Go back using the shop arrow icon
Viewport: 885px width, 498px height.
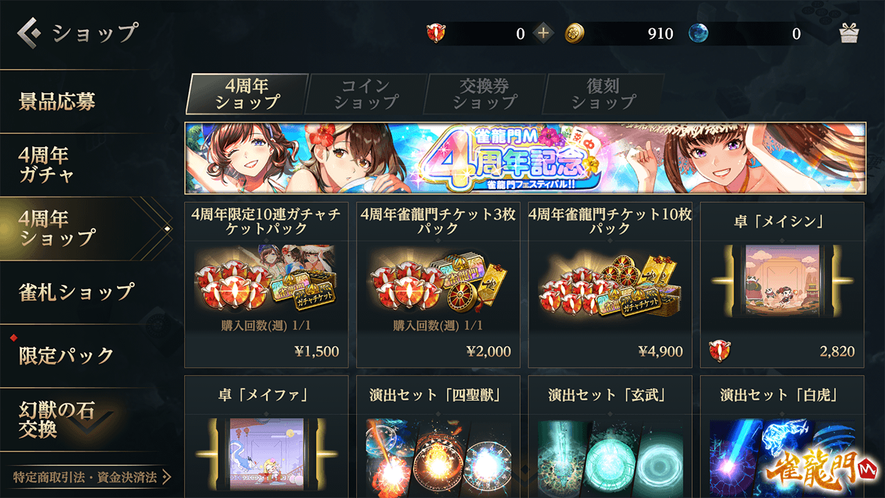[x=30, y=33]
